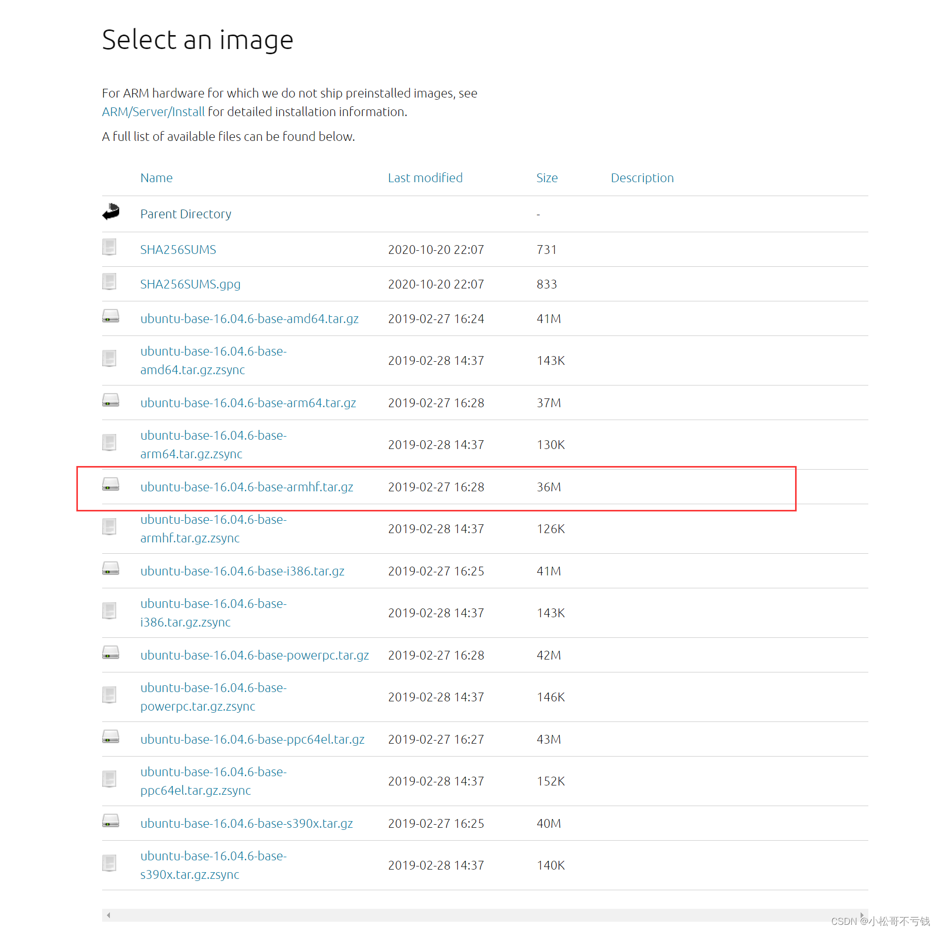This screenshot has height=931, width=938.
Task: Open the SHA256SUMS file link
Action: click(x=178, y=250)
